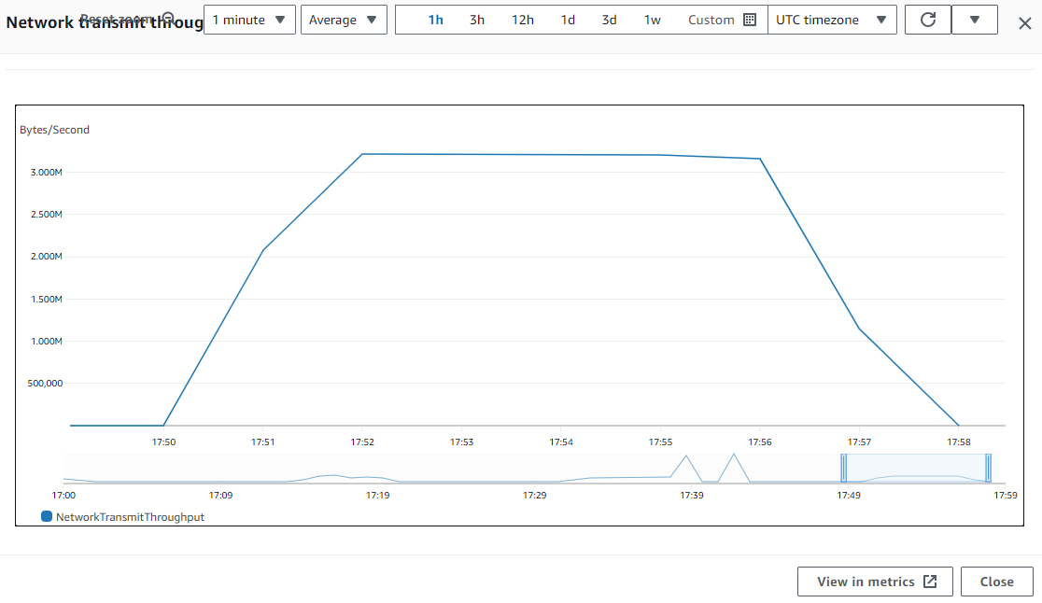Click the blue NetworkTransmitThroughput legend swatch
Image resolution: width=1042 pixels, height=603 pixels.
point(47,516)
